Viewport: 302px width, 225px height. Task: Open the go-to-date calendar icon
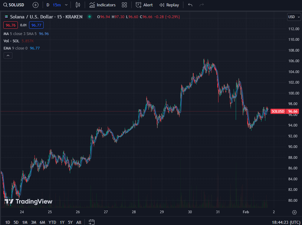point(91,222)
